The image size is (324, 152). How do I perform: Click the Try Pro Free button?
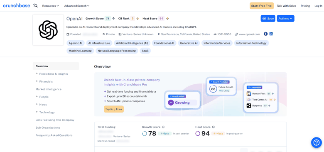[x=114, y=109]
